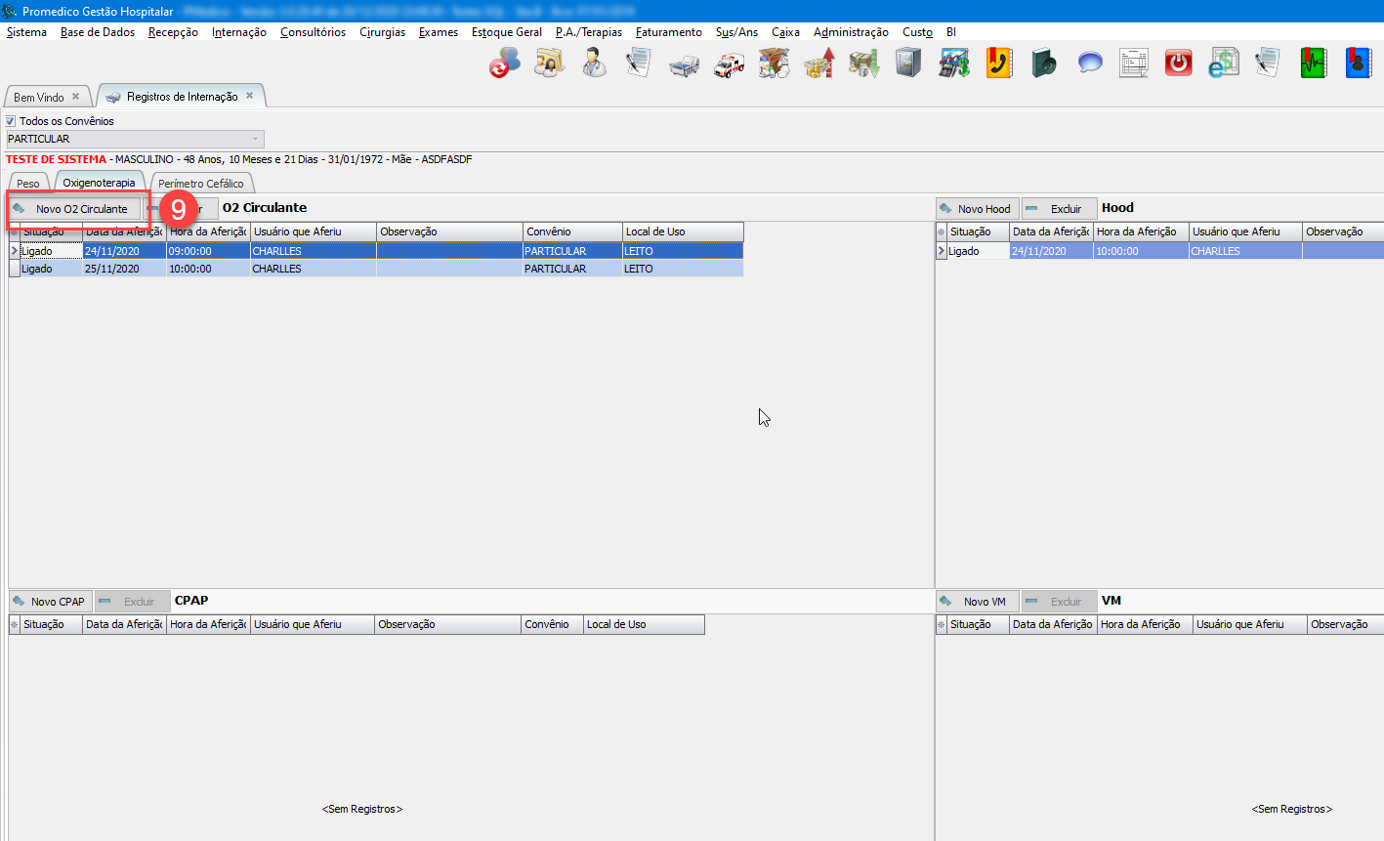Open the safe vault toolbar icon
Image resolution: width=1384 pixels, height=841 pixels.
pyautogui.click(x=908, y=64)
